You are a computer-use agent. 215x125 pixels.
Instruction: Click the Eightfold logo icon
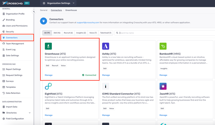tap(48, 86)
